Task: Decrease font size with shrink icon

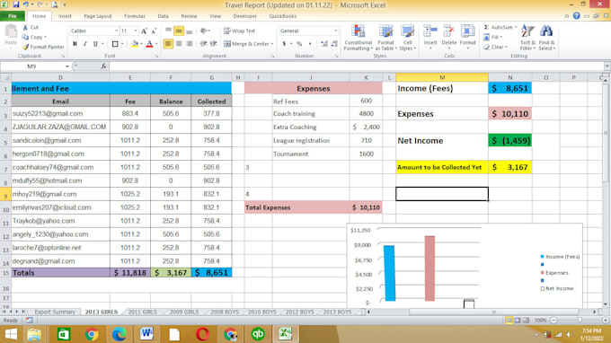Action: [x=154, y=31]
